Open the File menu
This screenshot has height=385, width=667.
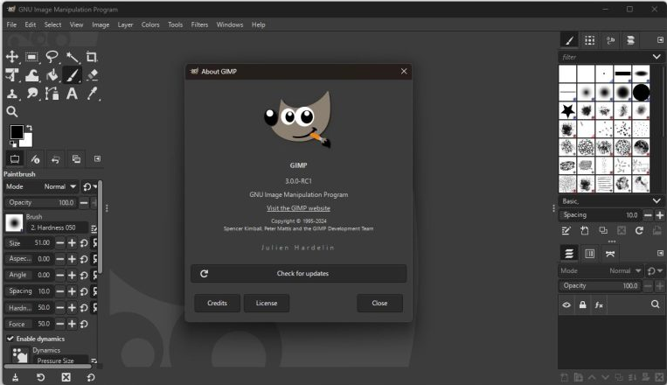coord(11,24)
